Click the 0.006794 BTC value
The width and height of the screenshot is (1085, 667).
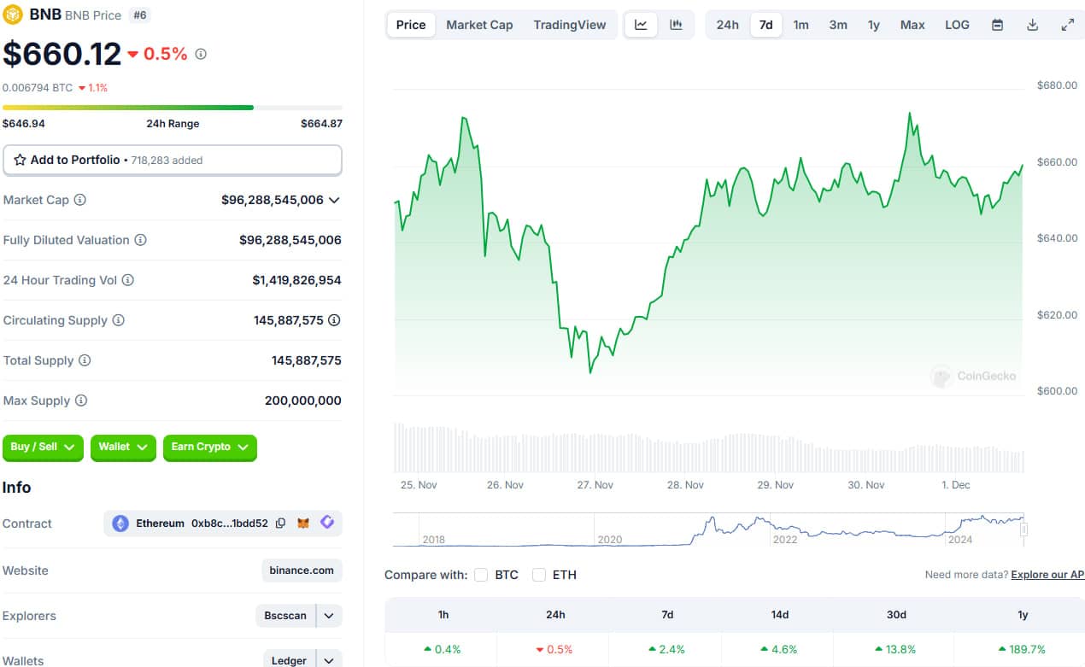(x=38, y=87)
